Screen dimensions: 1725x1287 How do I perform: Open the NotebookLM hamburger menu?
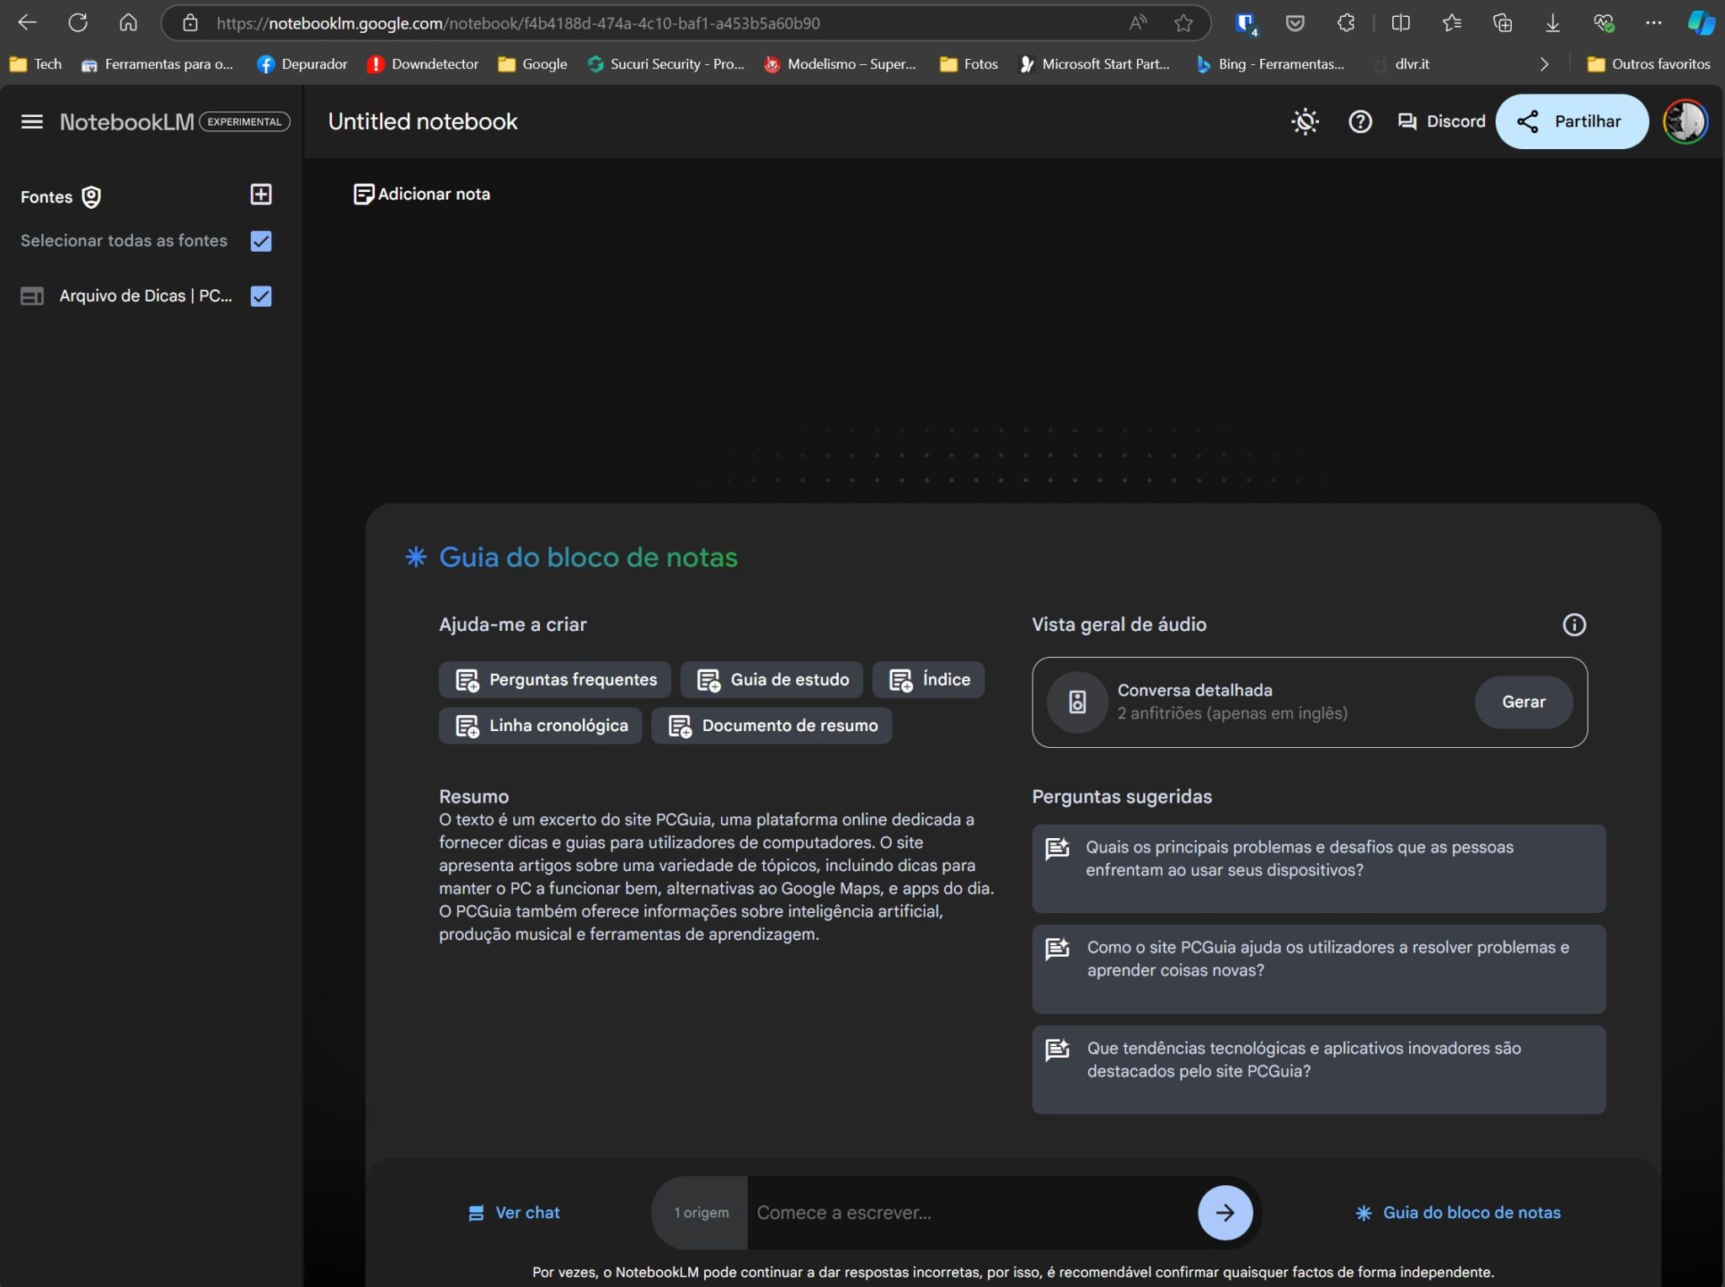point(32,122)
